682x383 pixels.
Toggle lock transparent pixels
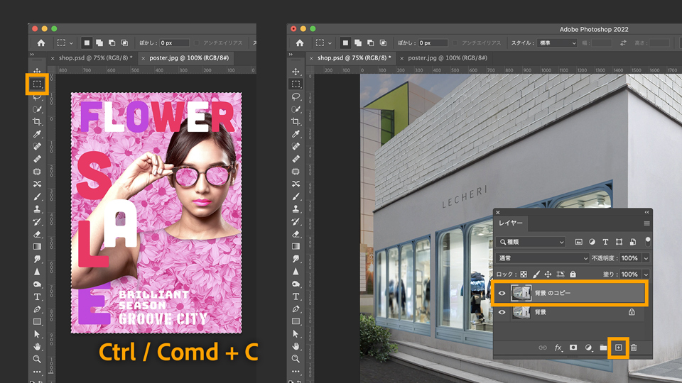524,274
